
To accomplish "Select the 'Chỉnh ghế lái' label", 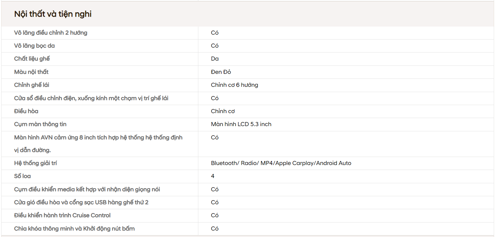I will click(x=32, y=85).
